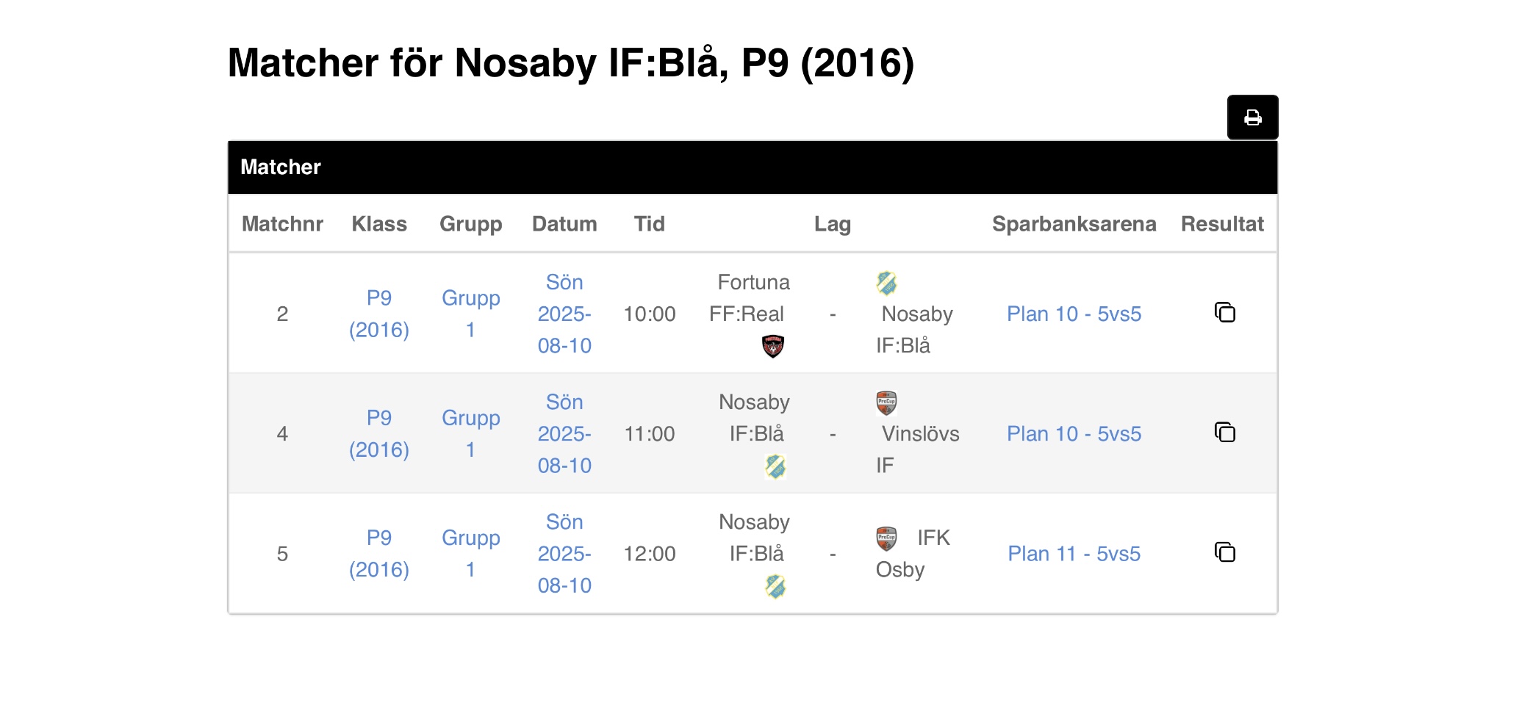This screenshot has width=1519, height=708.
Task: Click the Sparbanksarena column header
Action: [1074, 224]
